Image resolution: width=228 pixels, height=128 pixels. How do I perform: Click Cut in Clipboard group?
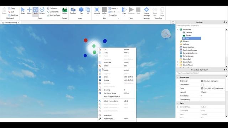pos(11,12)
